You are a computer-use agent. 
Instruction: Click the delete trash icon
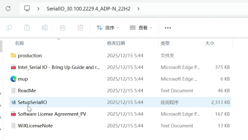(x=80, y=28)
